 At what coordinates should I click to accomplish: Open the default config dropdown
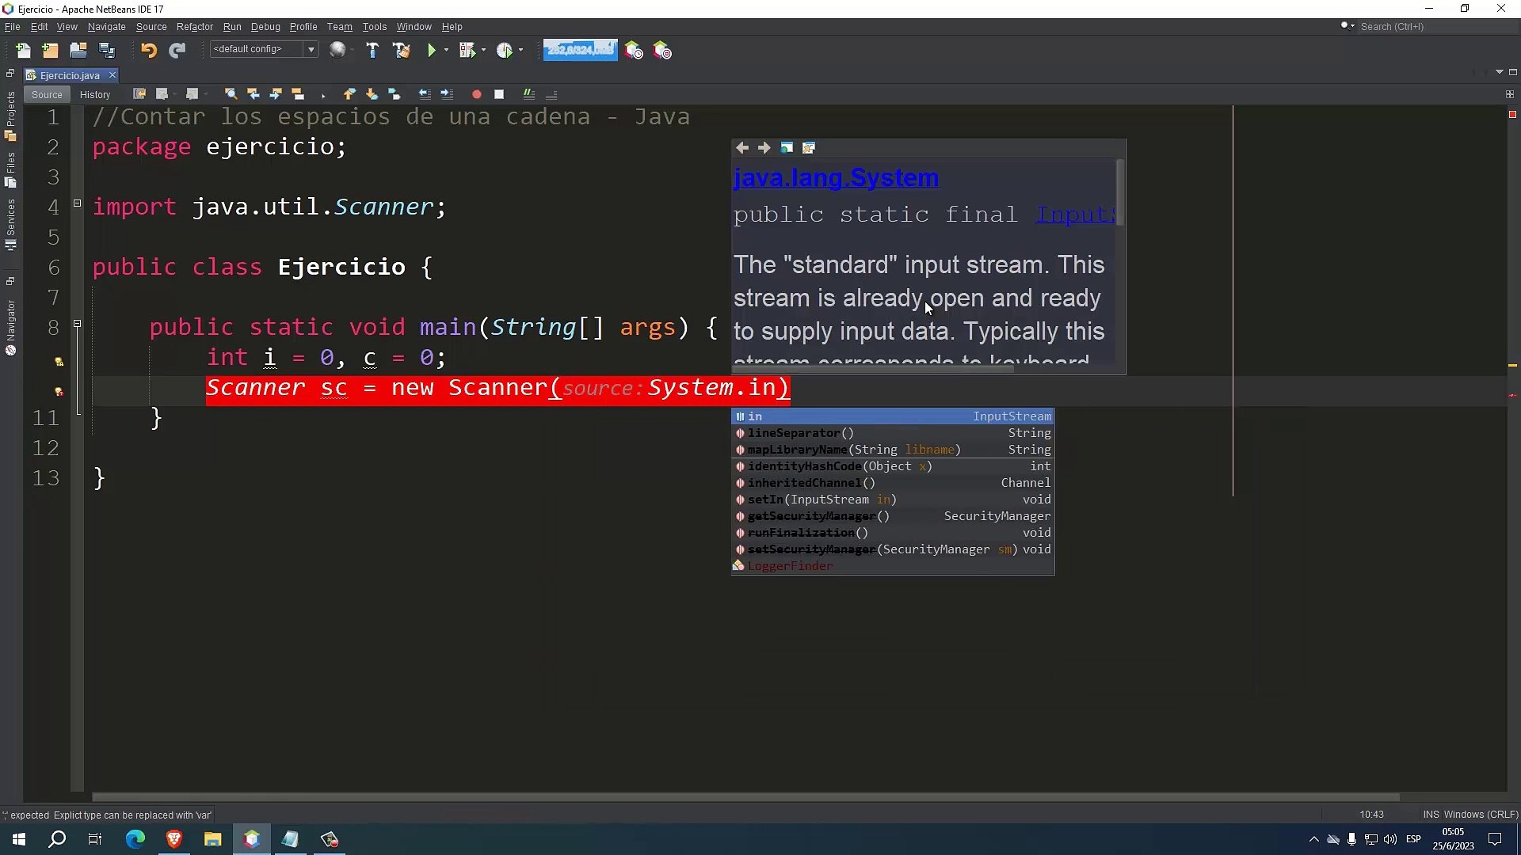click(311, 50)
